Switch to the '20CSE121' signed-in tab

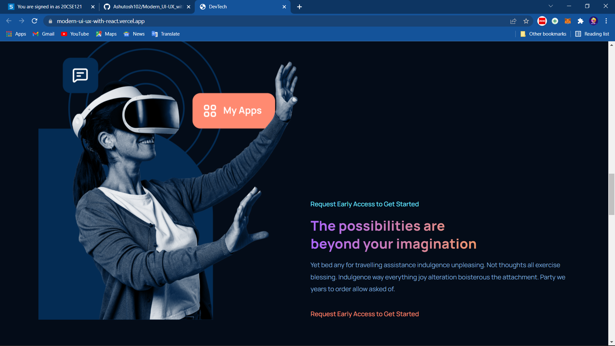[x=50, y=7]
